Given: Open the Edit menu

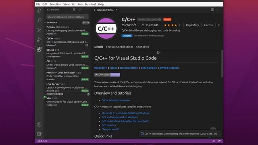Looking at the screenshot, I should click(x=45, y=4).
